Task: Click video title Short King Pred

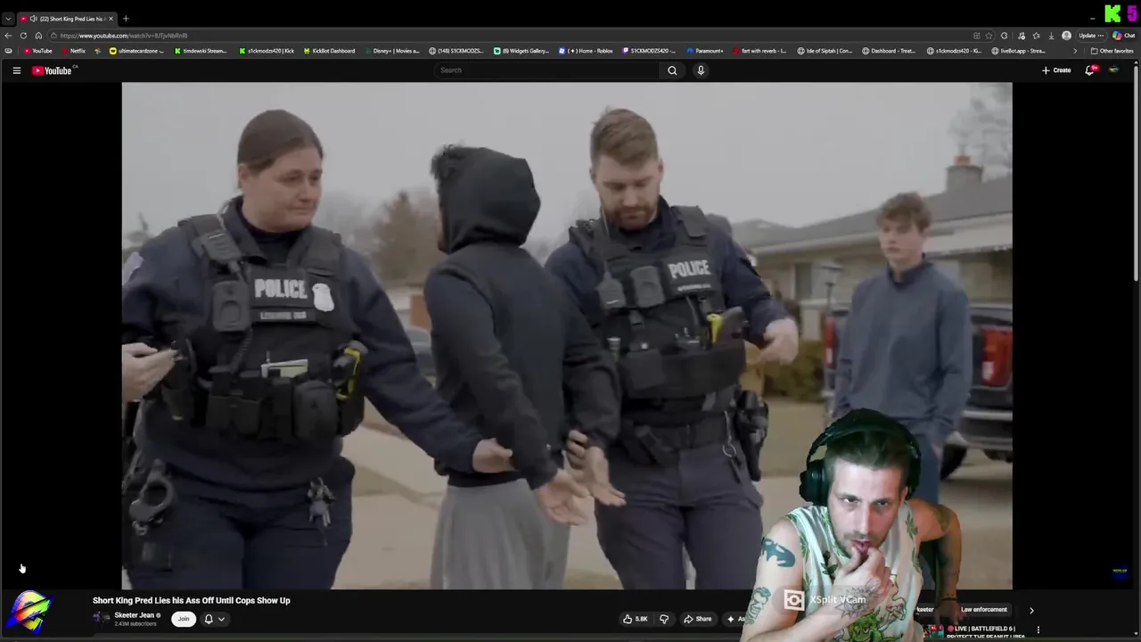Action: tap(192, 600)
